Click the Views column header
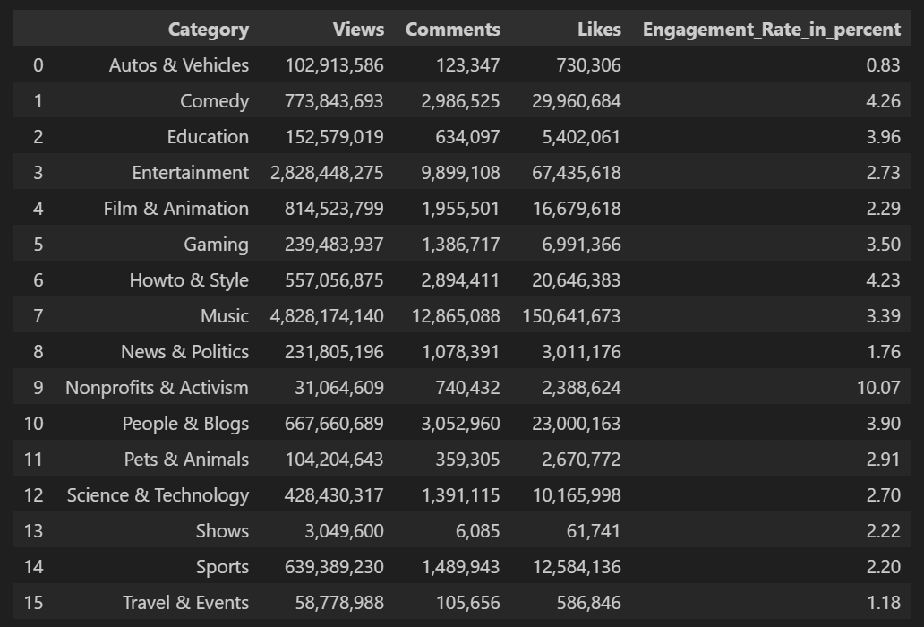Image resolution: width=924 pixels, height=627 pixels. pos(358,30)
